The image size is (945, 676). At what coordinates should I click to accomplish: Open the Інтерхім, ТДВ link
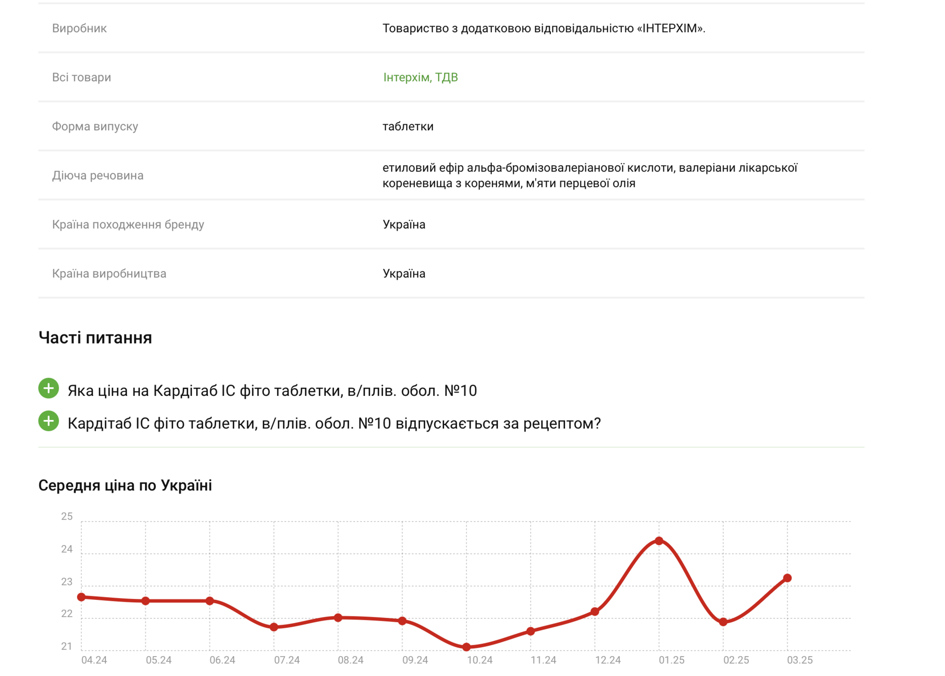pos(420,77)
